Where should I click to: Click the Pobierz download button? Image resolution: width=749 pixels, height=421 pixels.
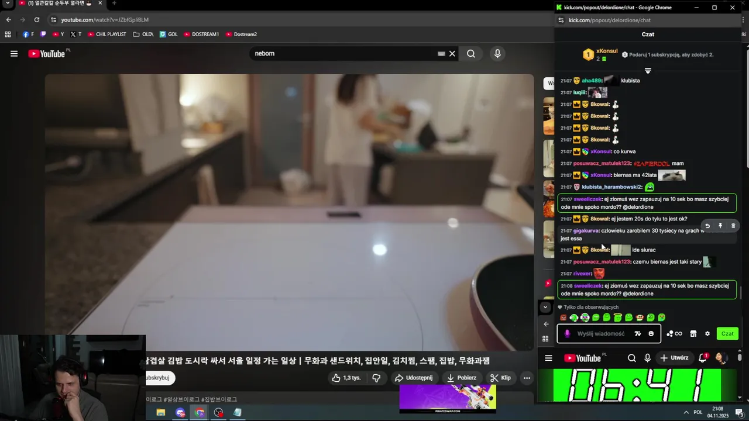coord(461,378)
